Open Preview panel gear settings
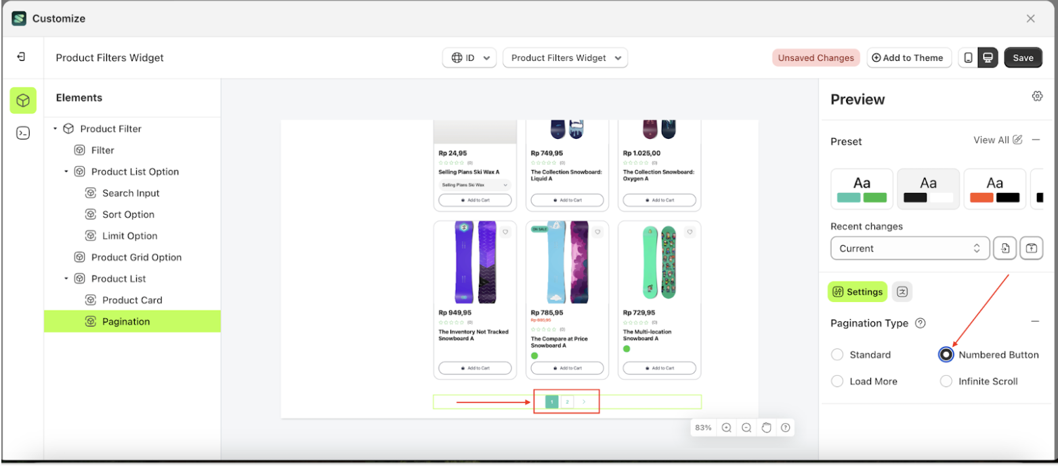This screenshot has height=466, width=1058. click(x=1037, y=96)
